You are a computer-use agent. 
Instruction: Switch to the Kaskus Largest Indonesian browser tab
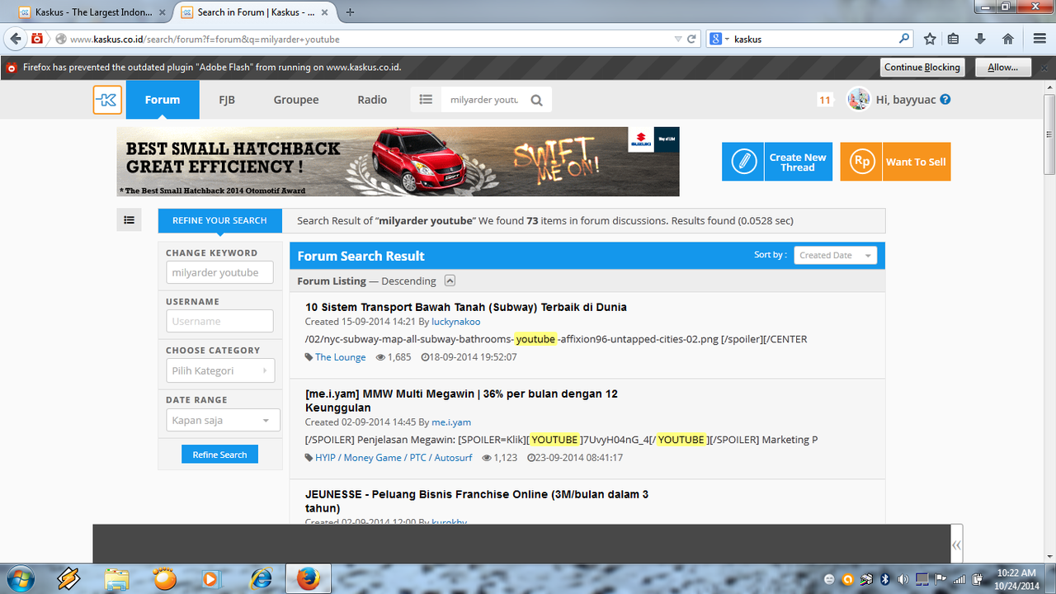91,12
